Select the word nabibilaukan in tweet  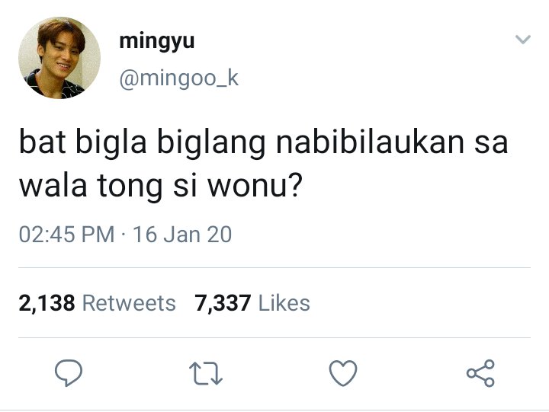point(371,142)
